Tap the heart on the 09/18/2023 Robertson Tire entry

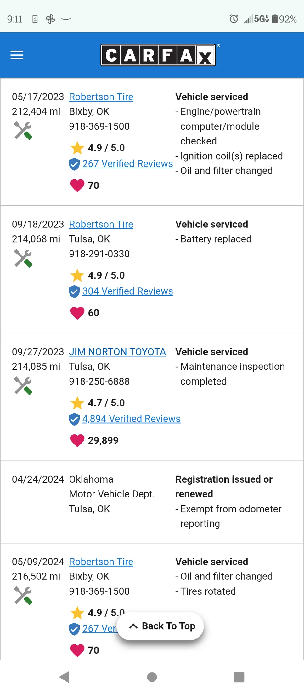(x=77, y=313)
